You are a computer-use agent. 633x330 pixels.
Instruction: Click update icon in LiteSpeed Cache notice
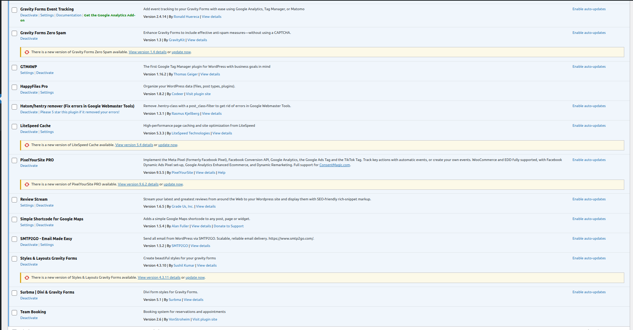click(x=27, y=145)
